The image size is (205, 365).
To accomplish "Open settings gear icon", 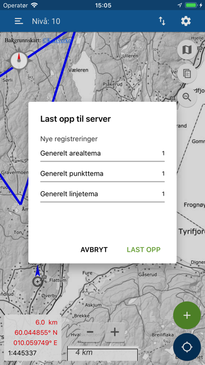I will (x=186, y=21).
